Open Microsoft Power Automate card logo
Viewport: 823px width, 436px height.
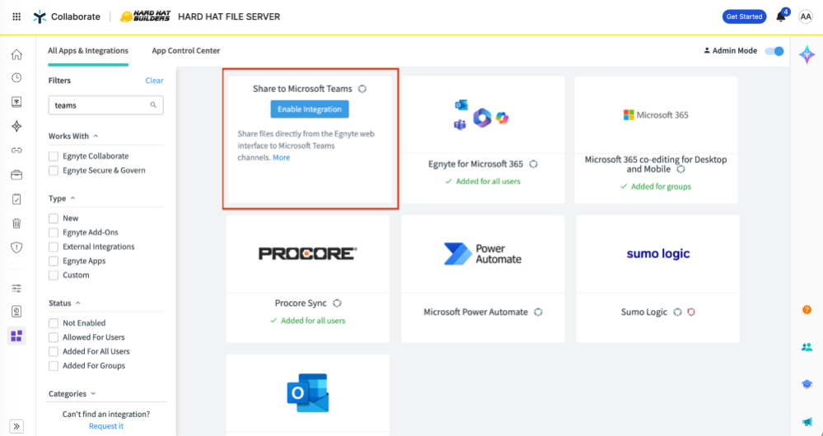point(483,254)
